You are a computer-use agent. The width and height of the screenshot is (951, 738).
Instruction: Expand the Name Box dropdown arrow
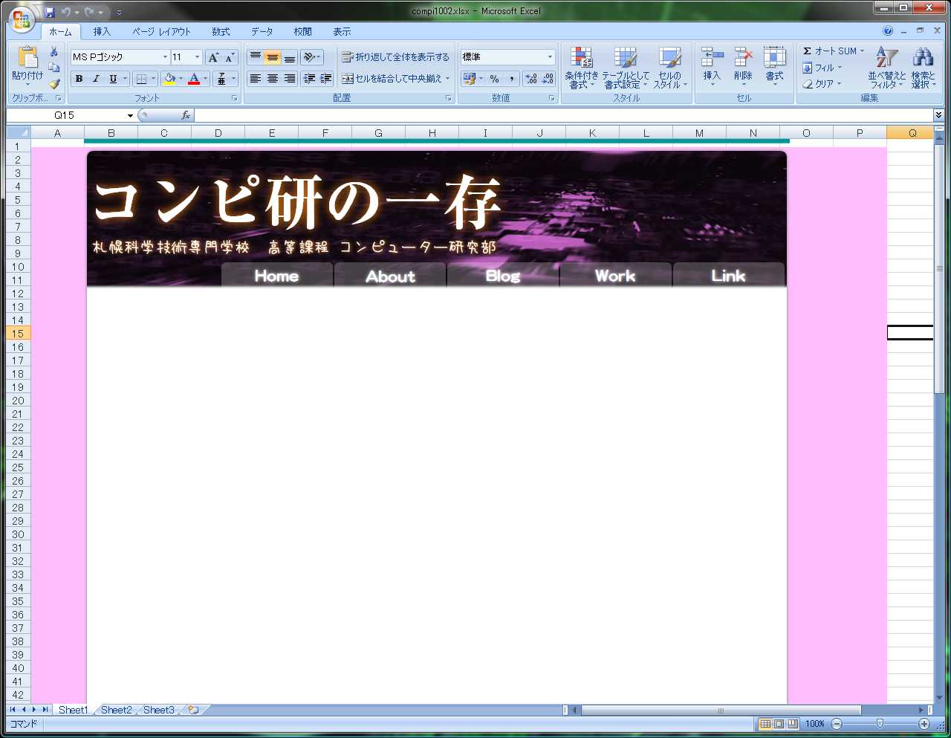tap(130, 115)
